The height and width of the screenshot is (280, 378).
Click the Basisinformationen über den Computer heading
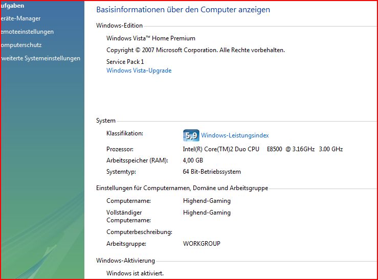183,10
